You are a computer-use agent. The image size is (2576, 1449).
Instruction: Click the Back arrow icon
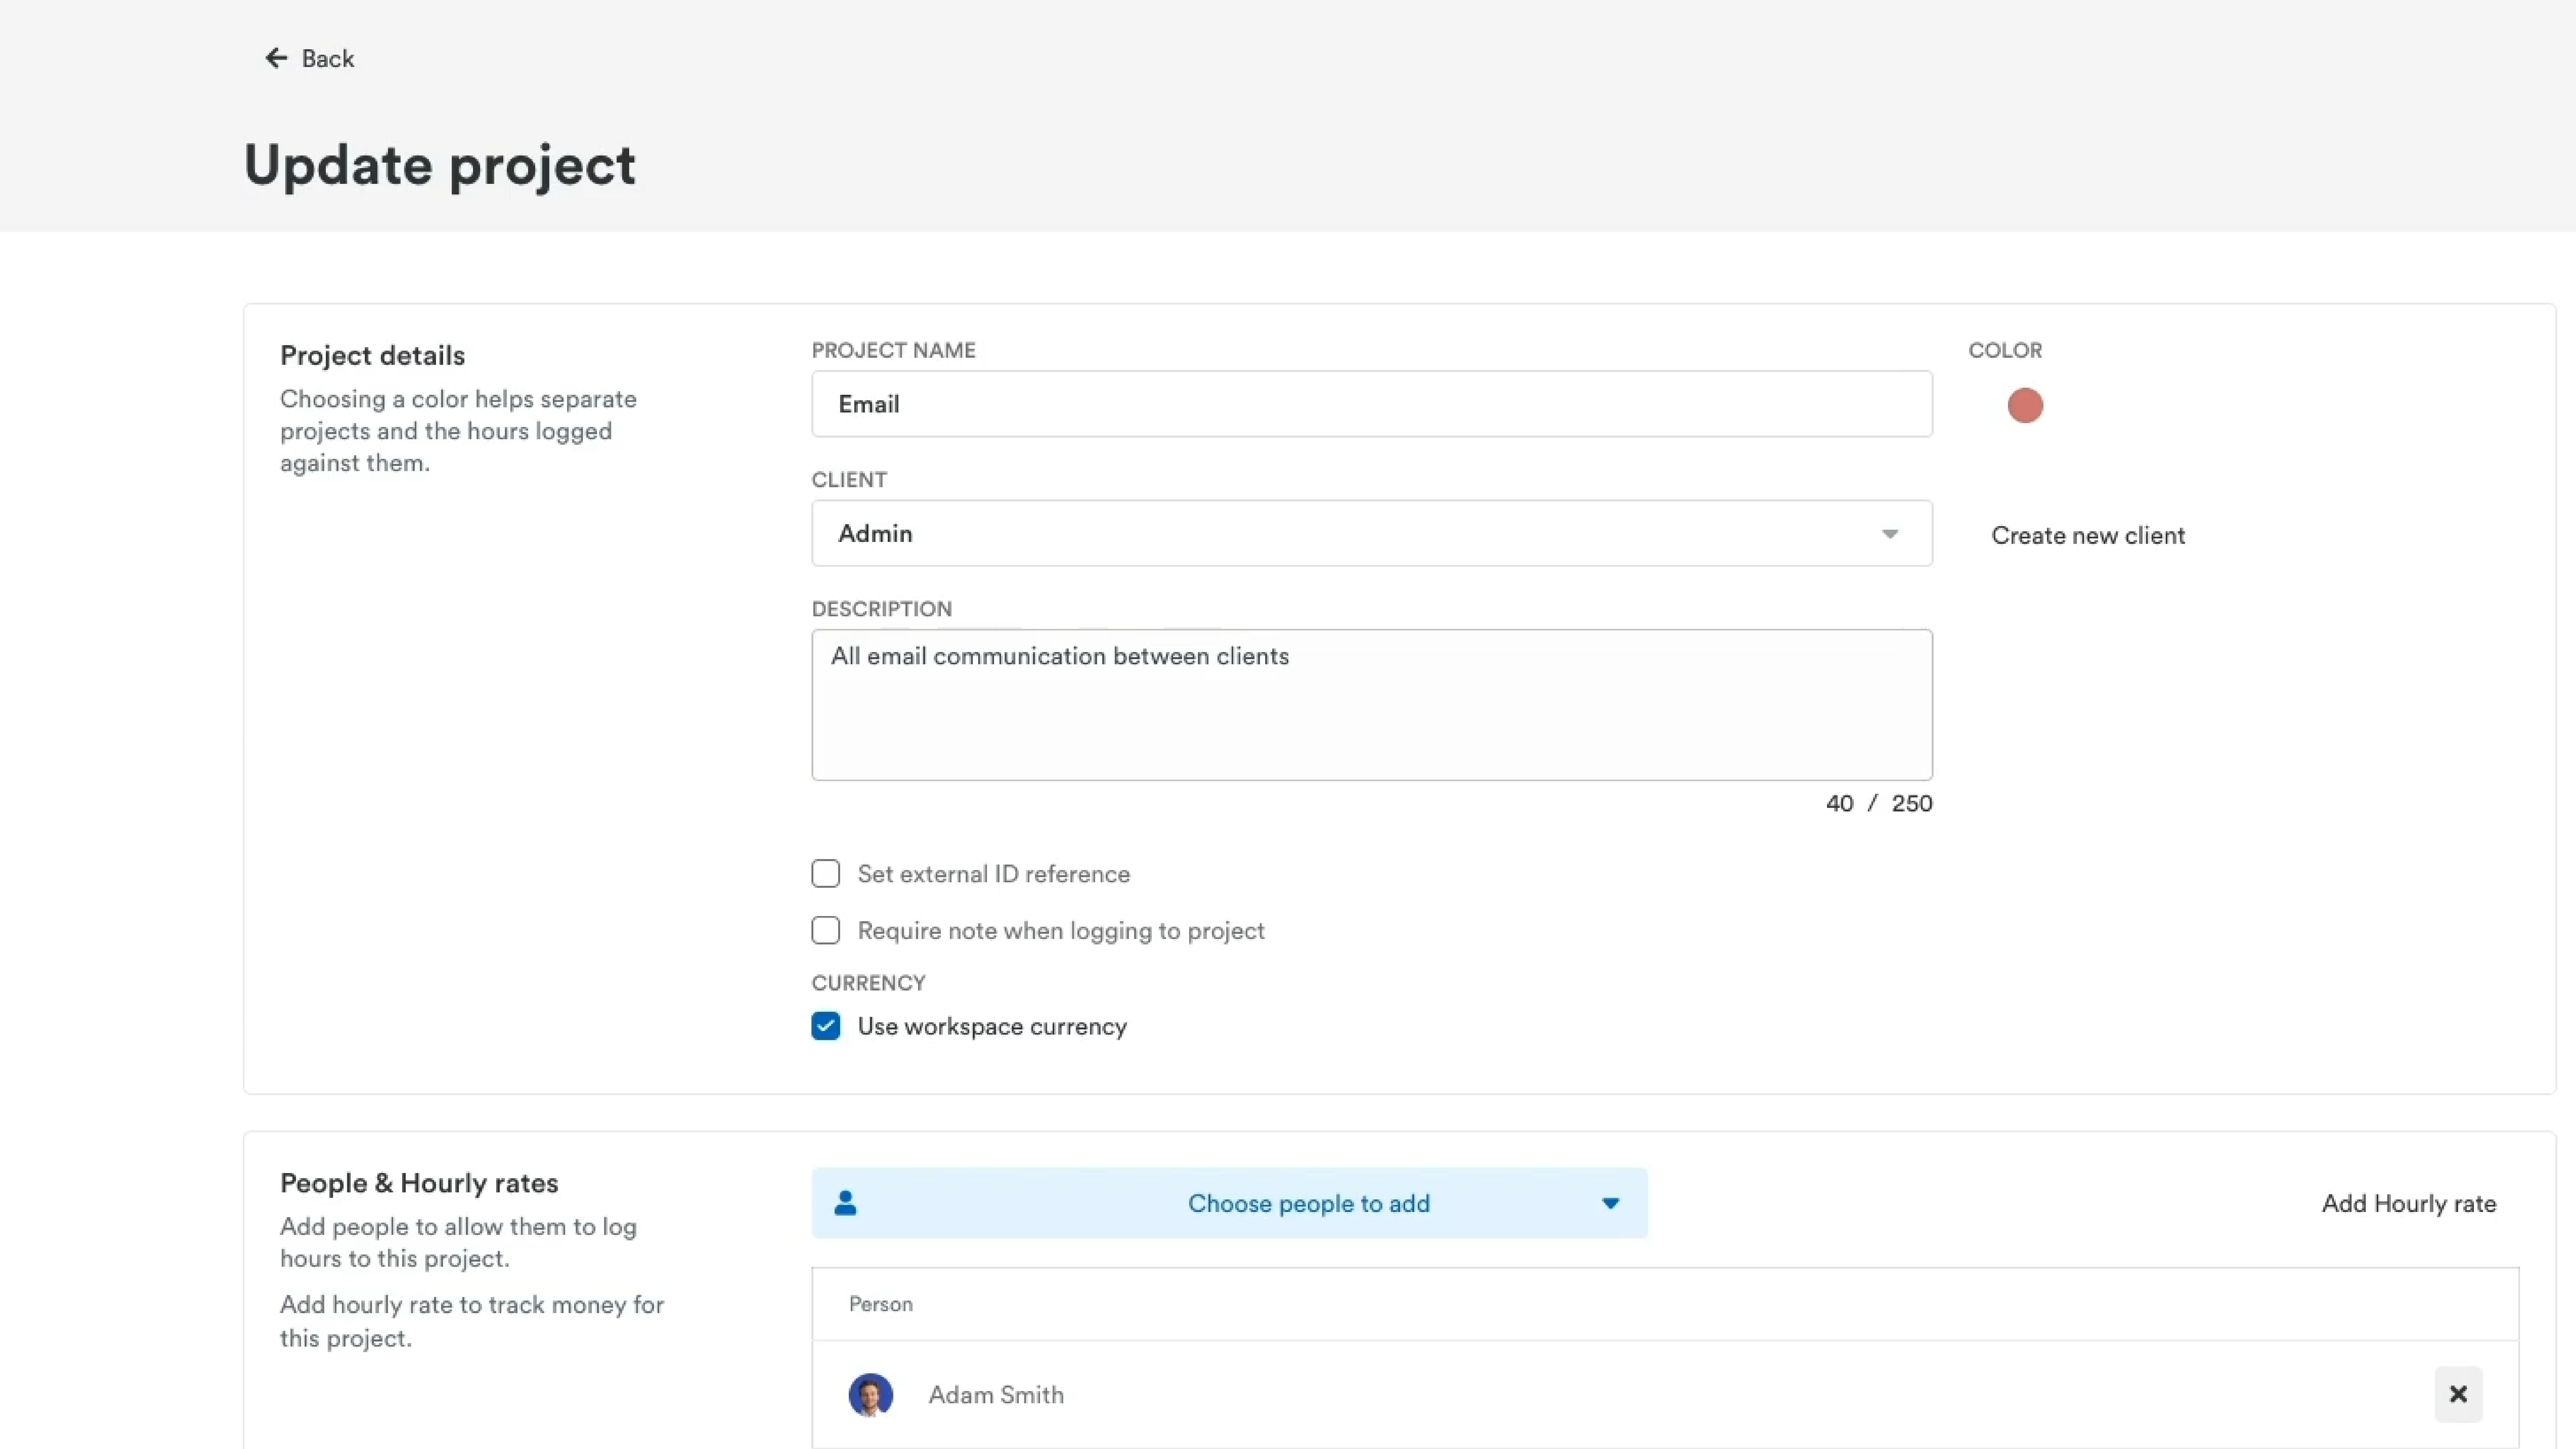pos(276,58)
